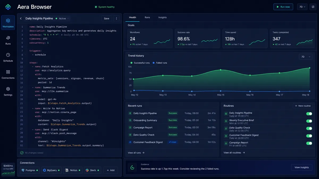This screenshot has height=179, width=319.
Task: Click the BigQuery connection icon
Action: coord(45,170)
